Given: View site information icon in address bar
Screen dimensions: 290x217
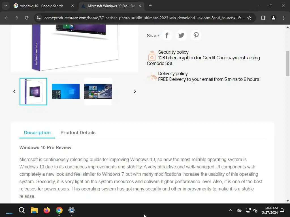Looking at the screenshot, I should click(39, 18).
